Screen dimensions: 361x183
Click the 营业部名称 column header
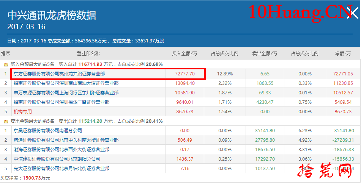88,53
